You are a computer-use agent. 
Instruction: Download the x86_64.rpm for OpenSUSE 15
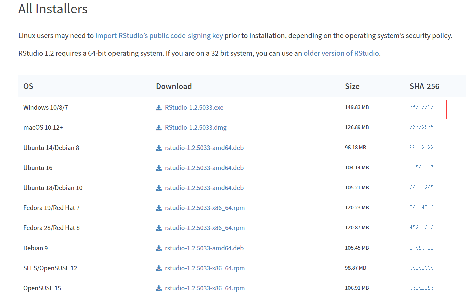click(x=205, y=288)
